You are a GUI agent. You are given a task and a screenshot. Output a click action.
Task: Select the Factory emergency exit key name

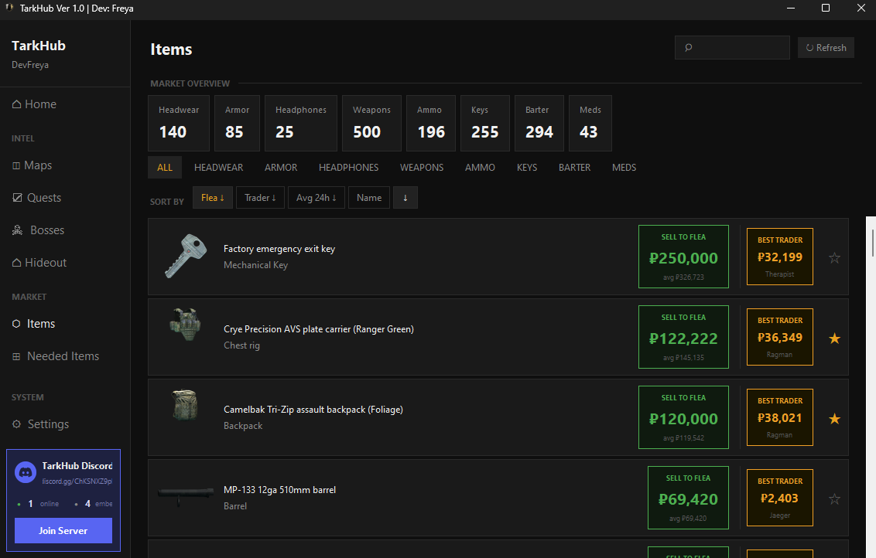click(x=279, y=249)
